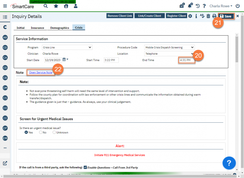This screenshot has width=244, height=178.
Task: Open favorites star icon
Action: [x=56, y=6]
